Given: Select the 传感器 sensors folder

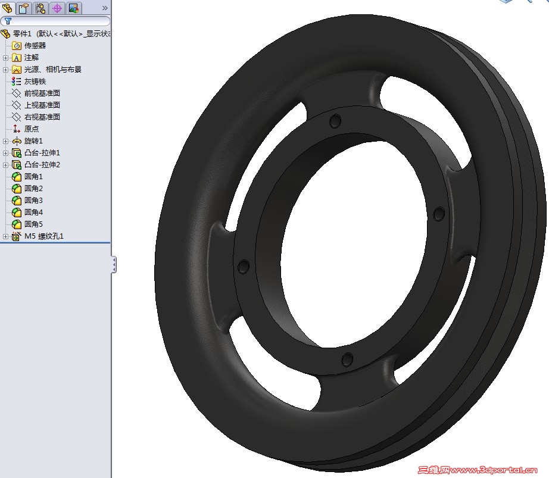Looking at the screenshot, I should point(35,45).
